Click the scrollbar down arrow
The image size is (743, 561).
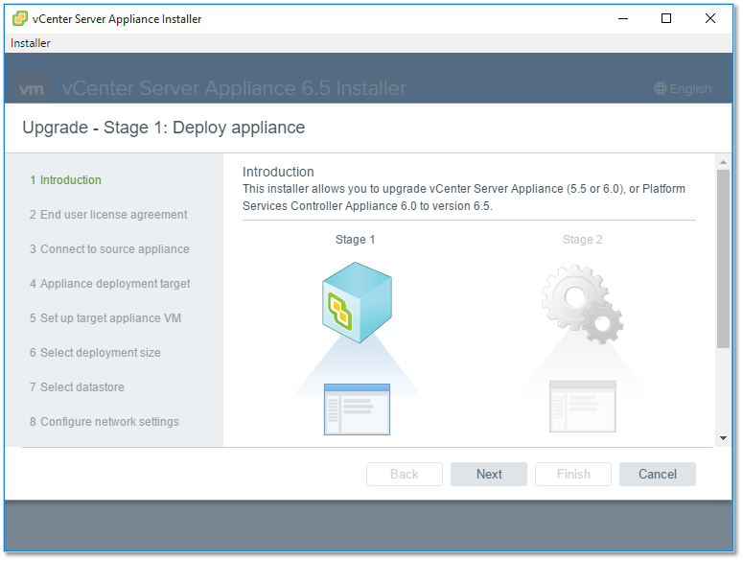coord(723,438)
